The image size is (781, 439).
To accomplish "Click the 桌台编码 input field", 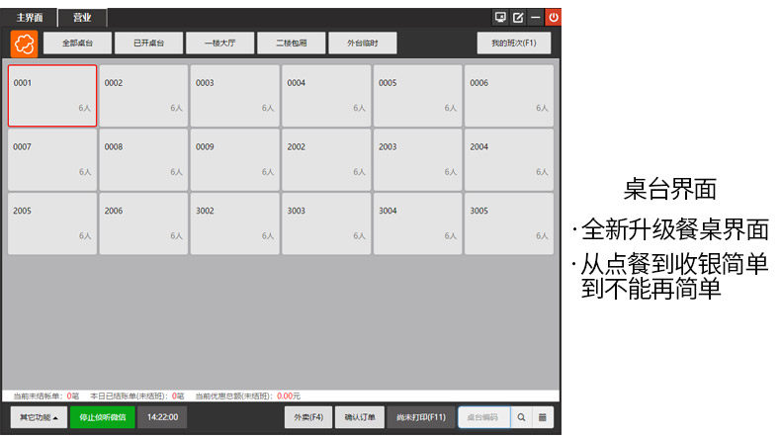I will pyautogui.click(x=484, y=417).
